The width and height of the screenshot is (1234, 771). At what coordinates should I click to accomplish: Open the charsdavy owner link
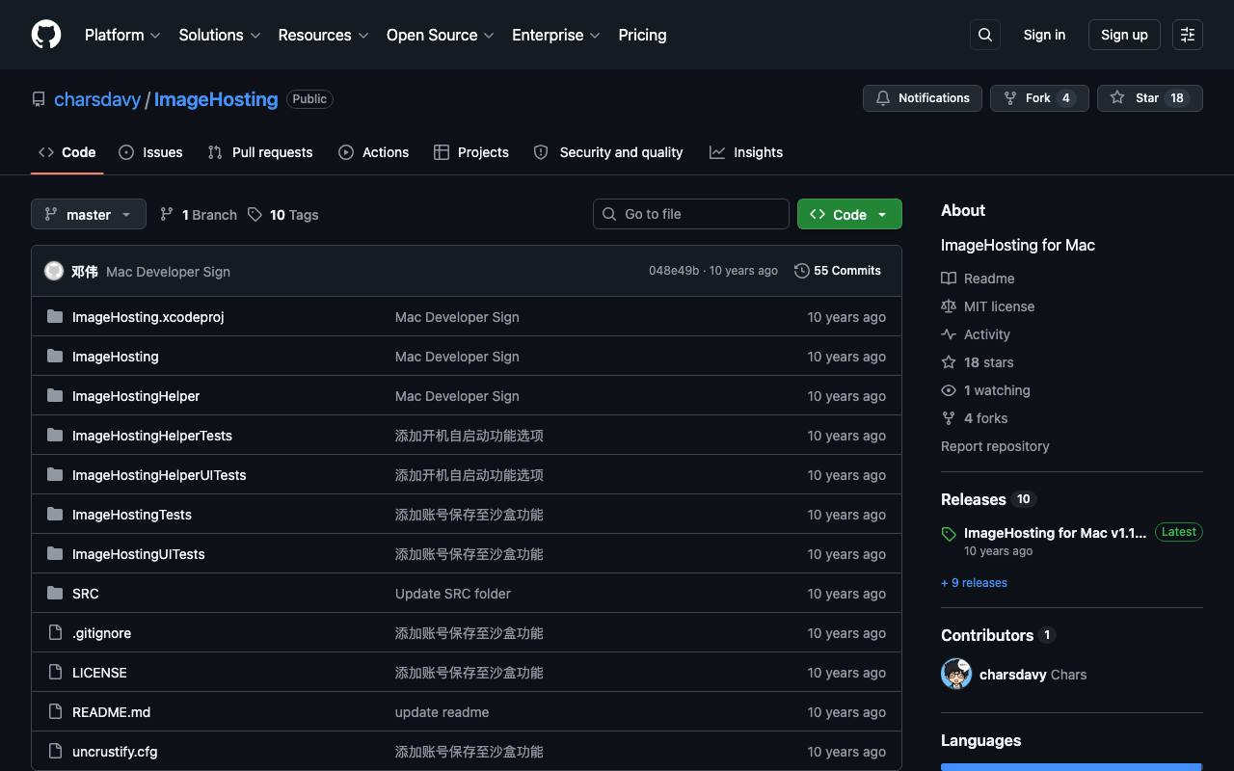click(97, 99)
